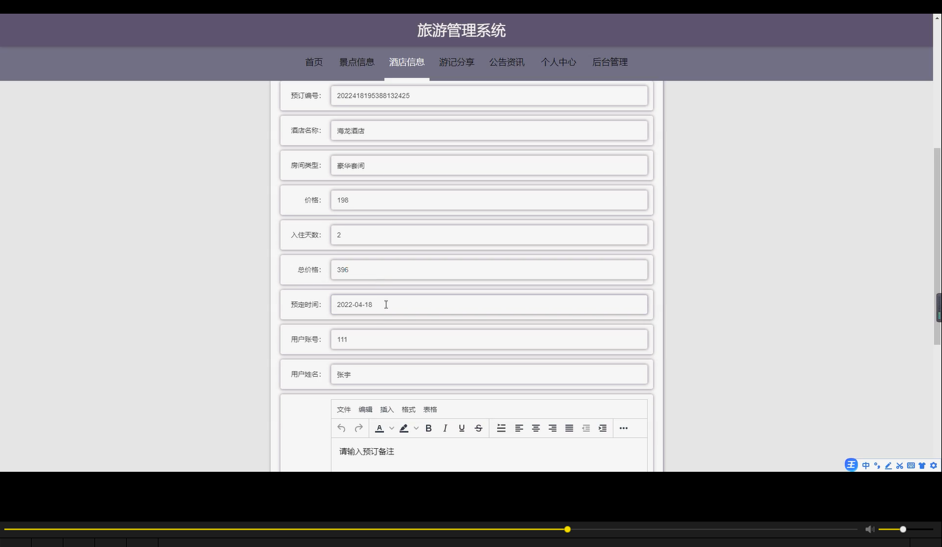Open the highlight color dropdown arrow
Image resolution: width=942 pixels, height=547 pixels.
point(416,428)
